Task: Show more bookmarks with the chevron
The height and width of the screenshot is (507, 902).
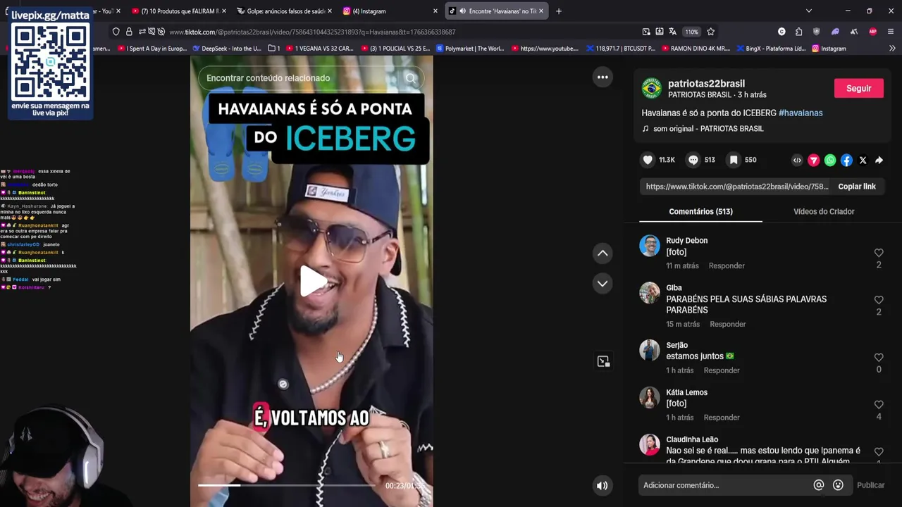Action: click(892, 49)
